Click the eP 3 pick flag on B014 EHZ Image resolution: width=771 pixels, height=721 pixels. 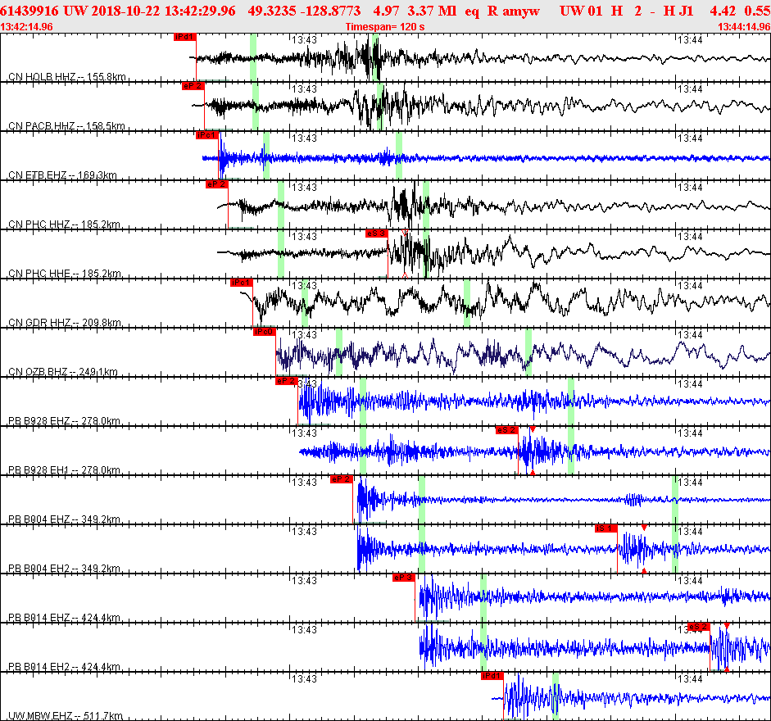404,578
